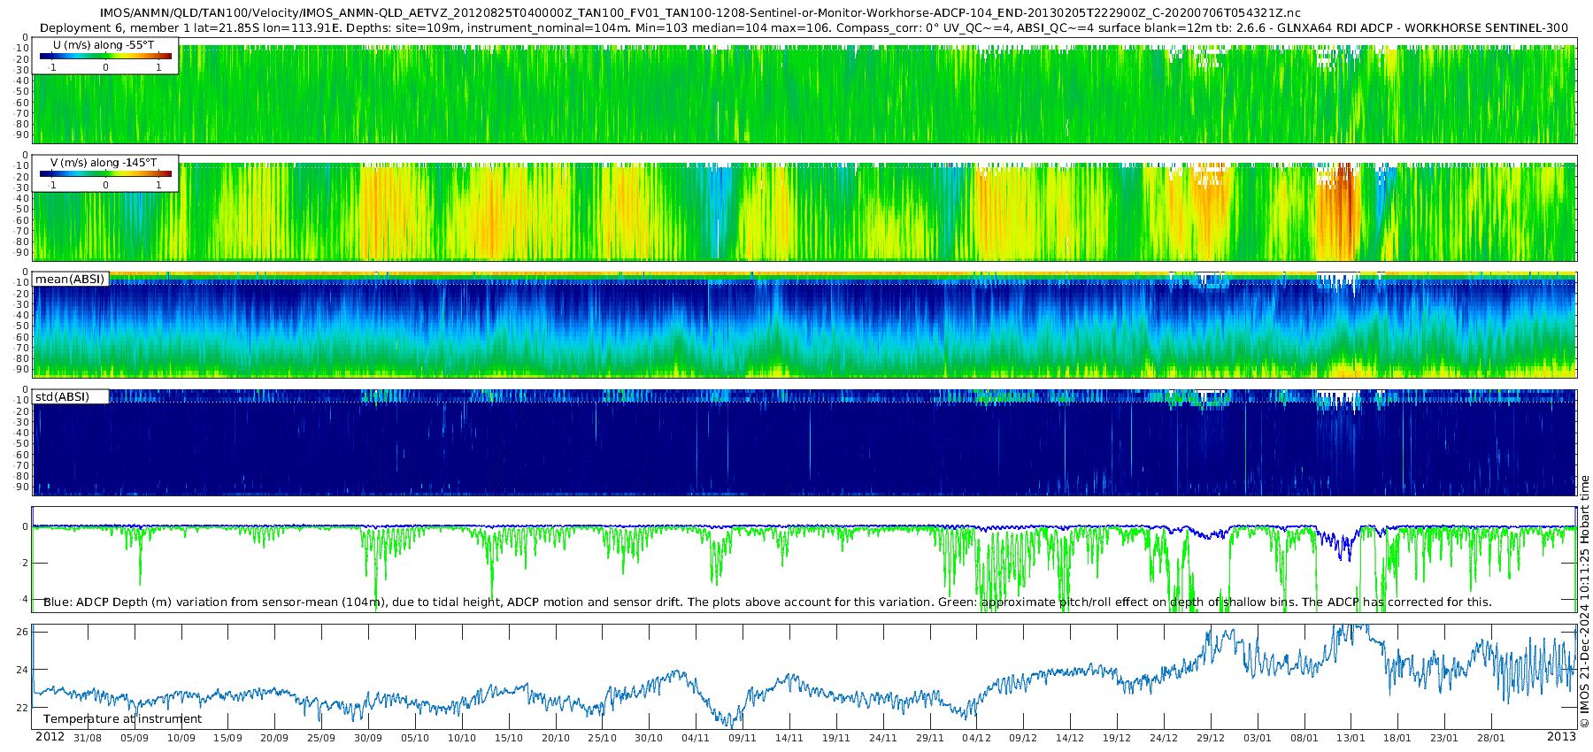The image size is (1593, 752).
Task: Click the NetCDF file path title
Action: click(700, 13)
